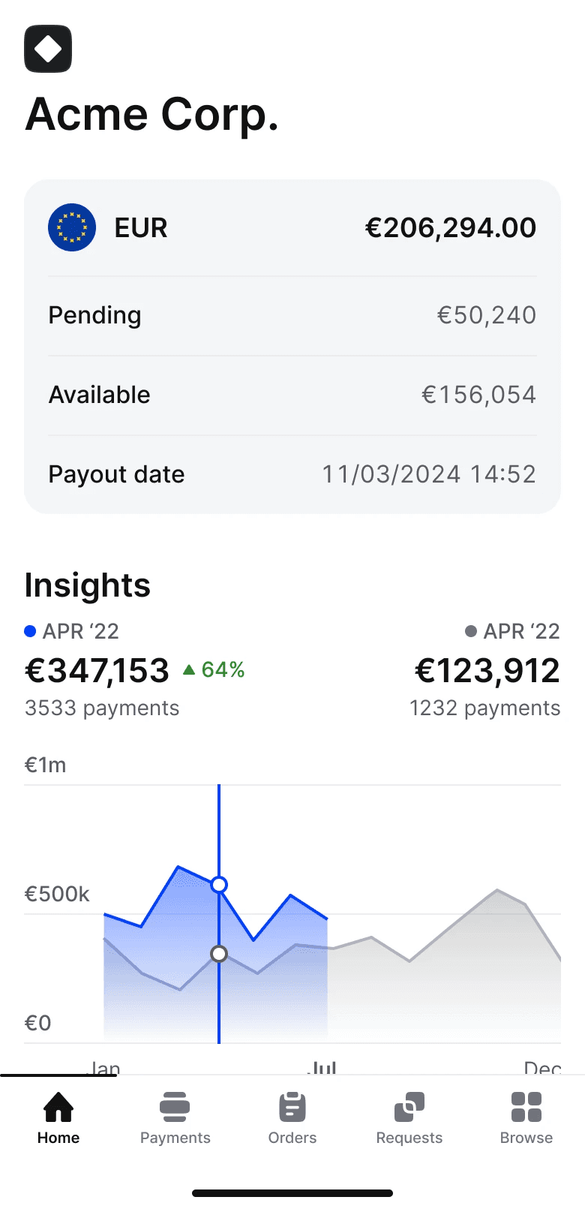The width and height of the screenshot is (585, 1209).
Task: Tap the €347,153 total amount
Action: pos(97,670)
